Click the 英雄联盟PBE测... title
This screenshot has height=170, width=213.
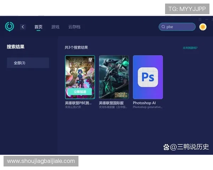pyautogui.click(x=78, y=103)
